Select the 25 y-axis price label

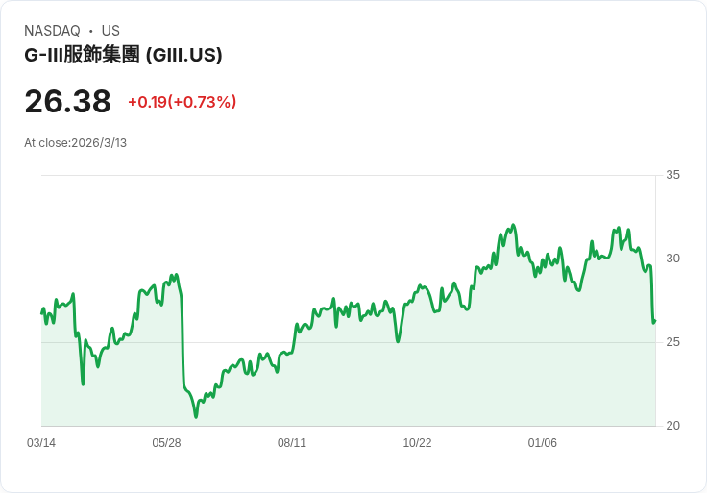click(x=672, y=342)
